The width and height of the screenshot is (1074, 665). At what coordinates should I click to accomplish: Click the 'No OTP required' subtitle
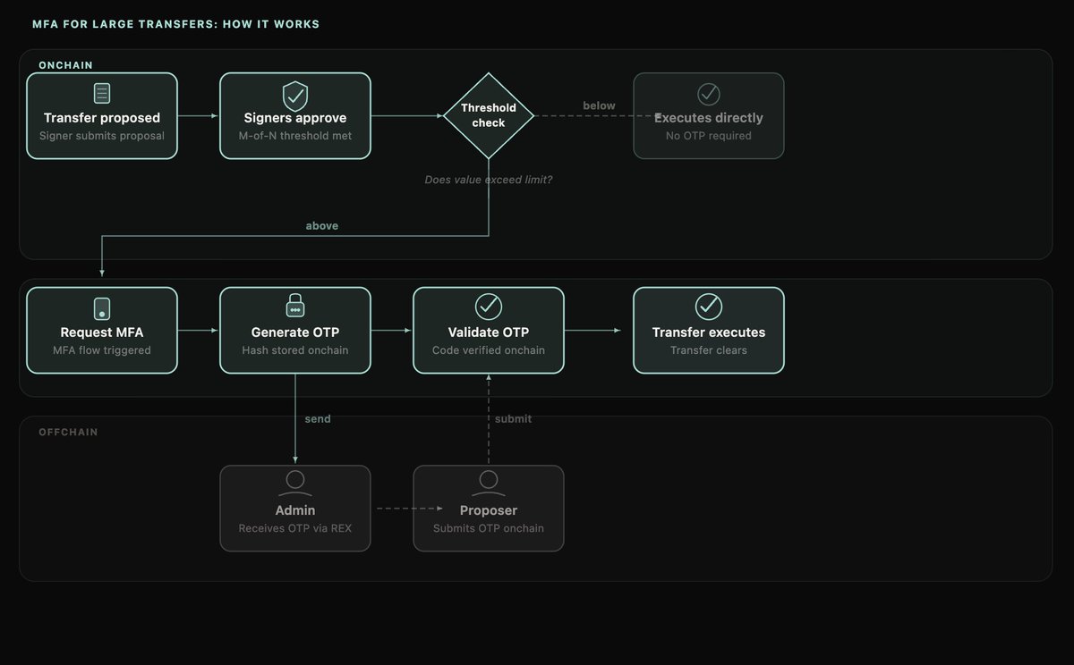(709, 136)
